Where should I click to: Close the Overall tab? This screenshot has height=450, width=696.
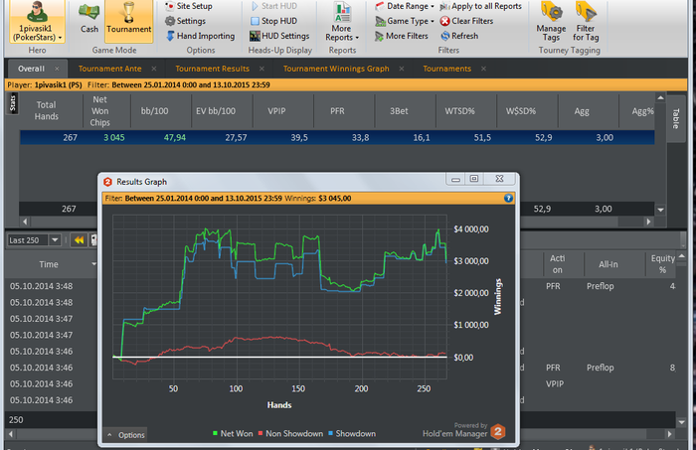57,69
